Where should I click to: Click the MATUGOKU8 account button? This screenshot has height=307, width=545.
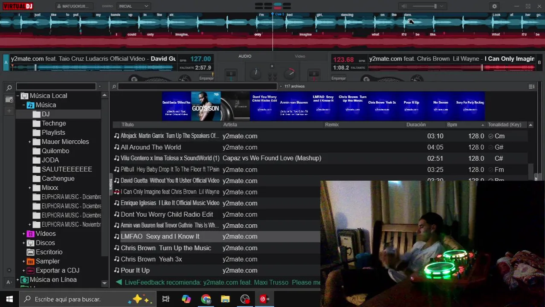(73, 6)
